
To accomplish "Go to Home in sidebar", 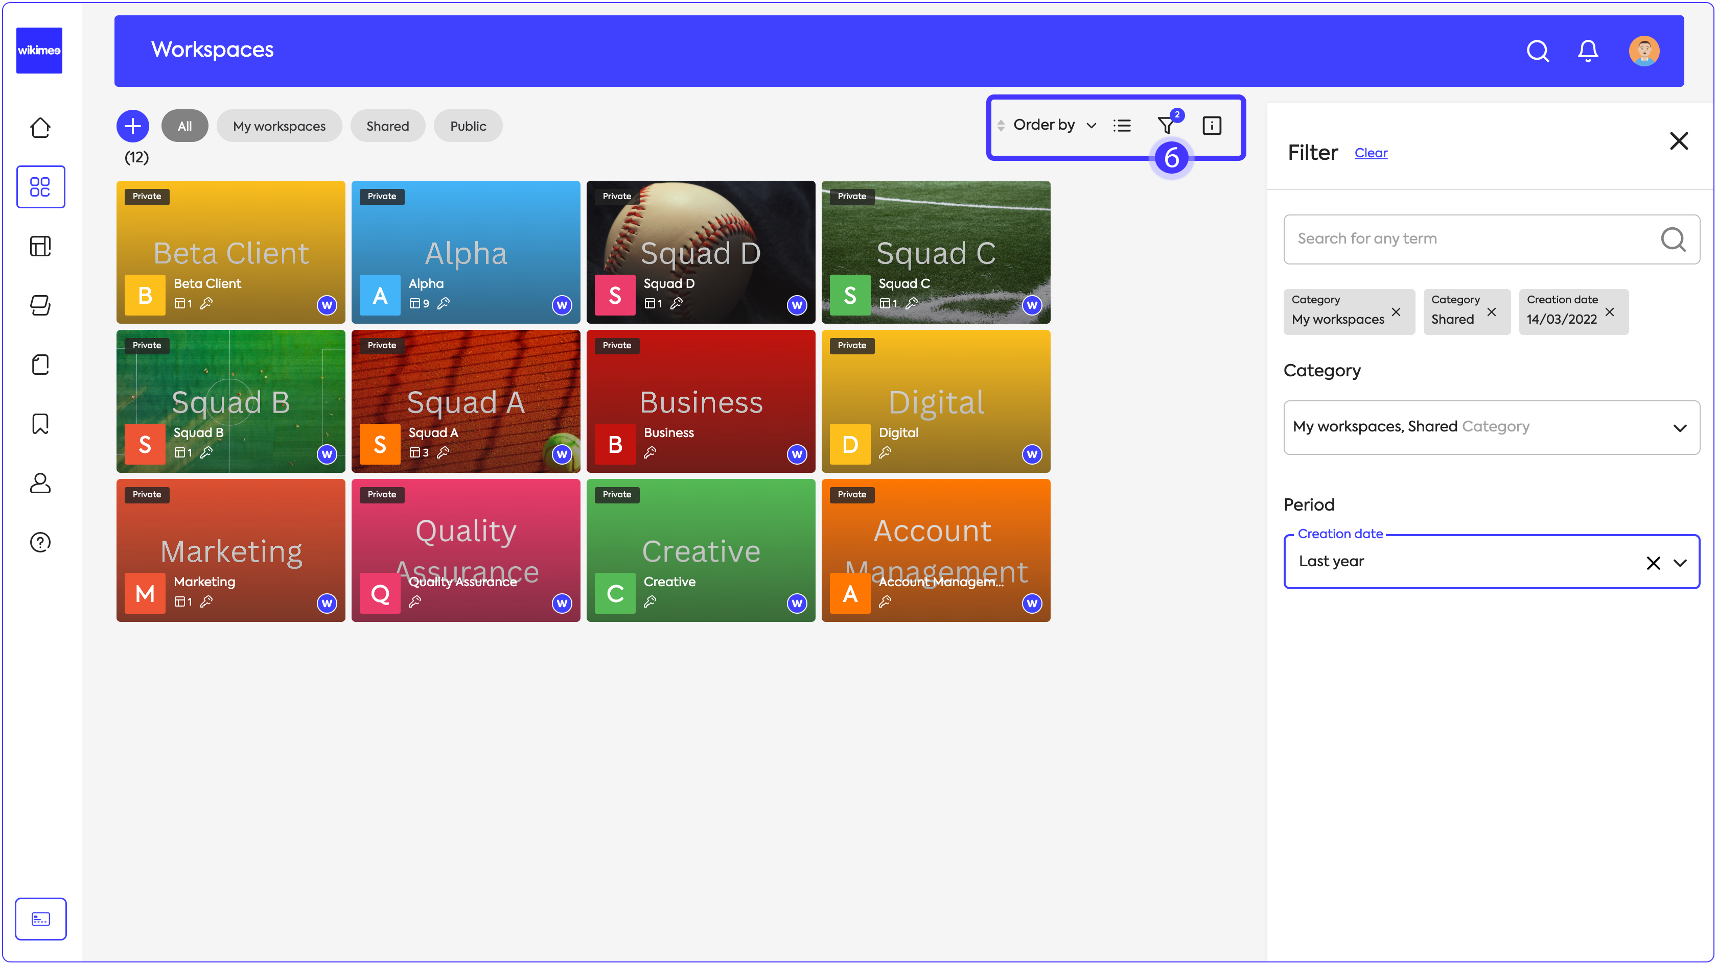I will (x=40, y=127).
